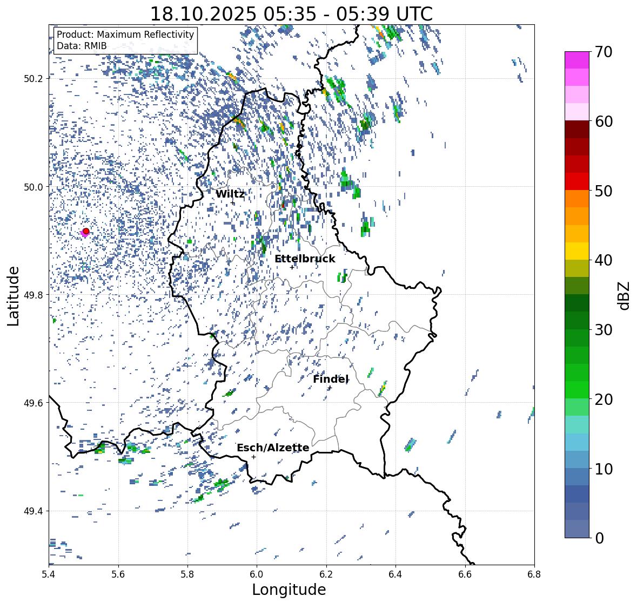This screenshot has width=637, height=603.
Task: Click the 49.4 latitude tick label
Action: (33, 511)
